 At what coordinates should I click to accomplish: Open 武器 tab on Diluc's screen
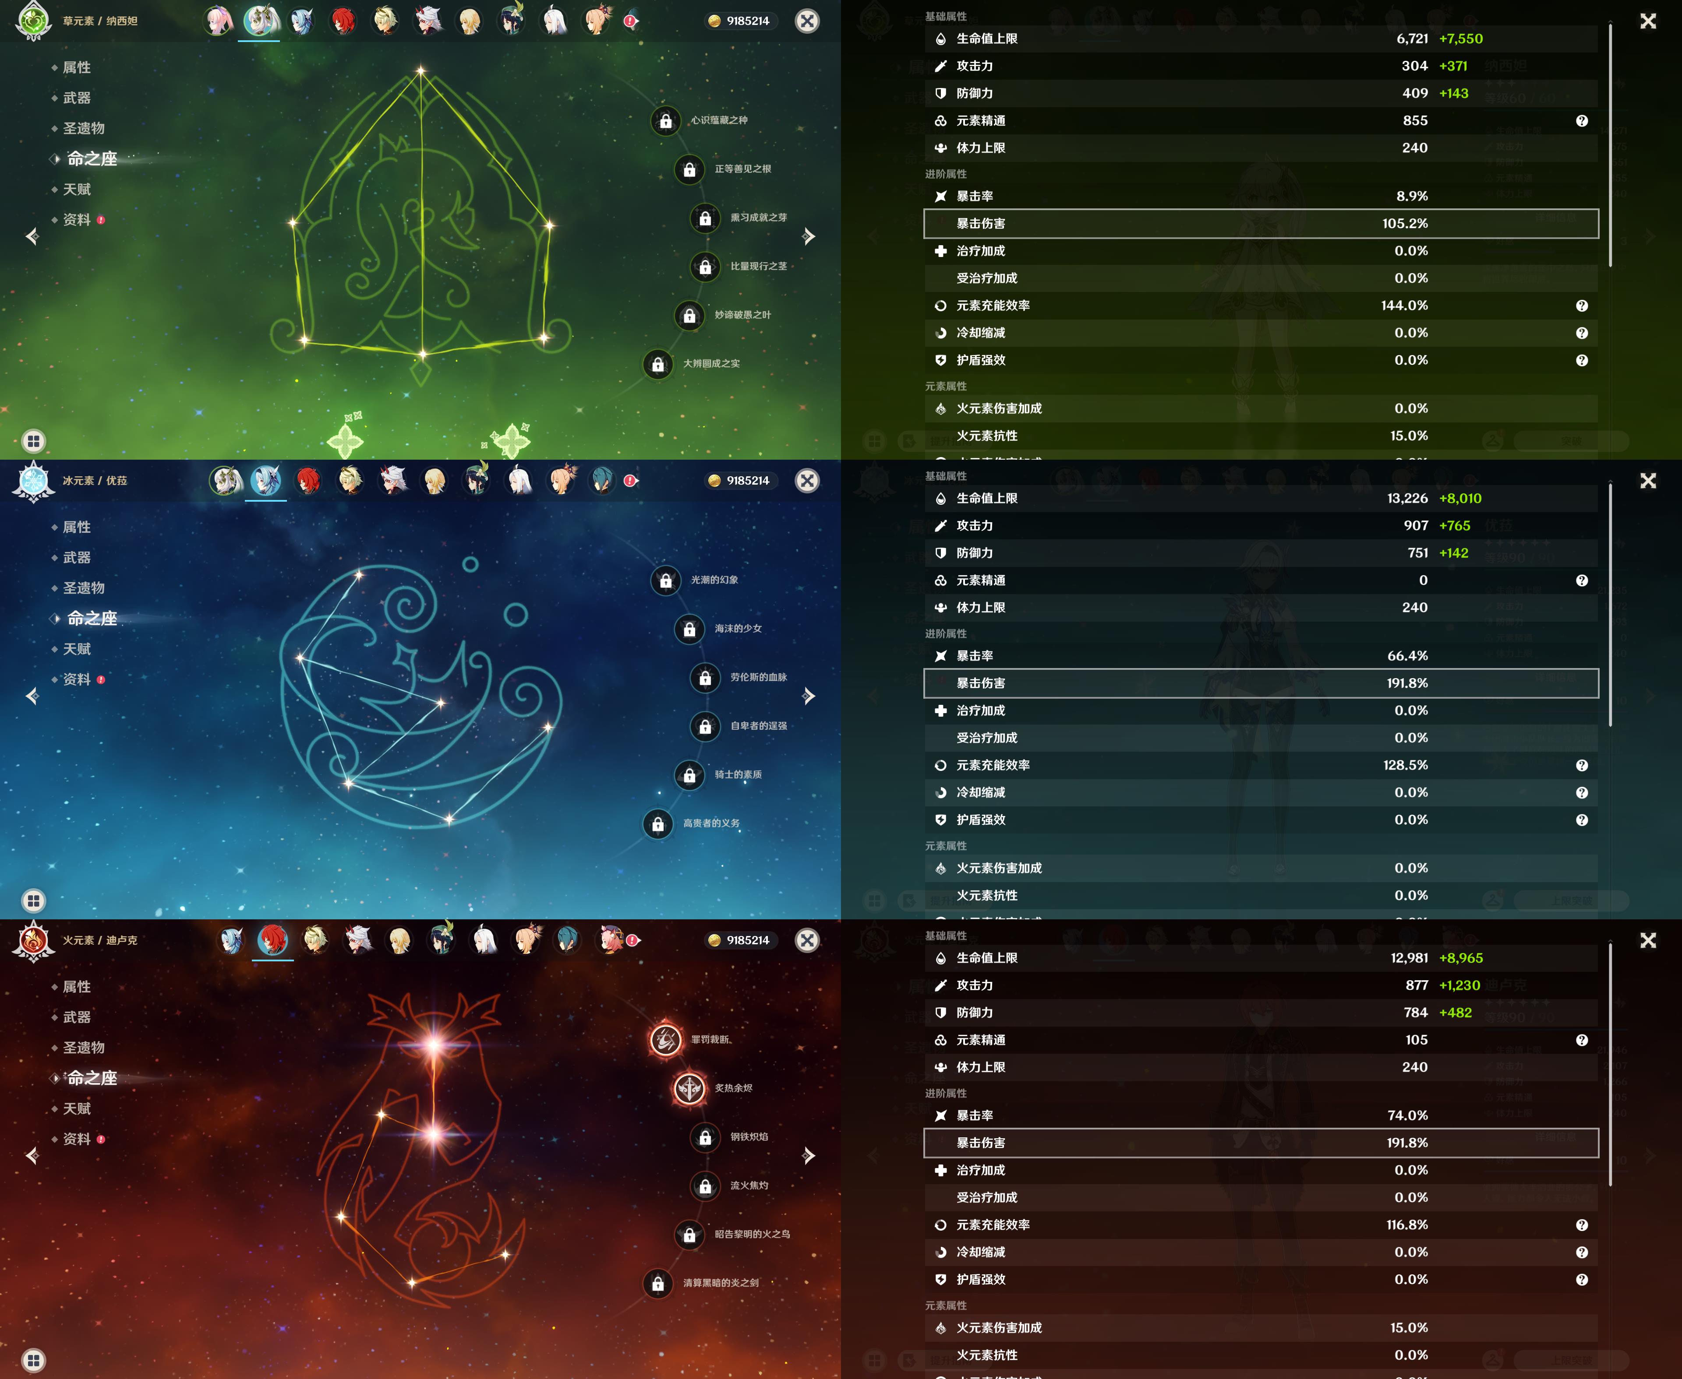[76, 1017]
